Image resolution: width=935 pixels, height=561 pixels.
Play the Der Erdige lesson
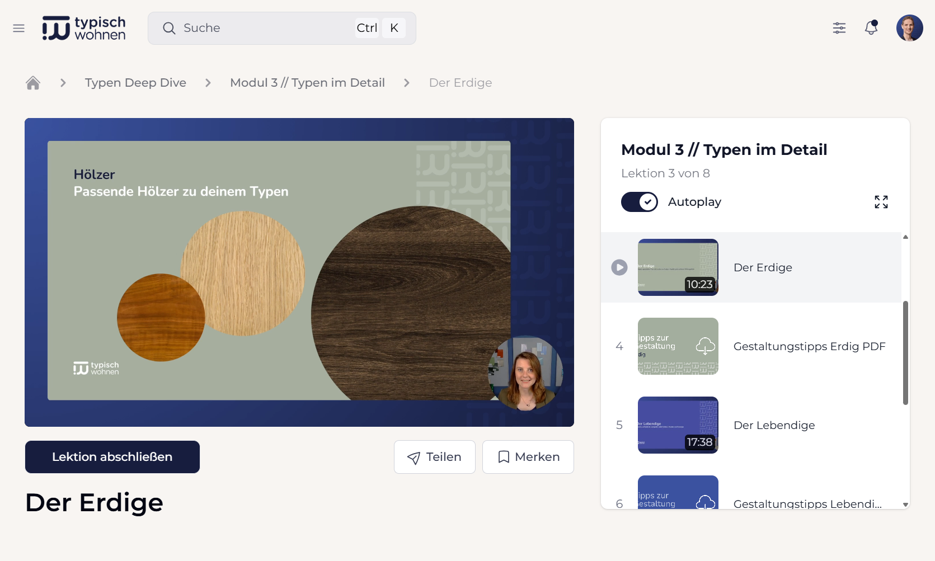click(x=619, y=267)
